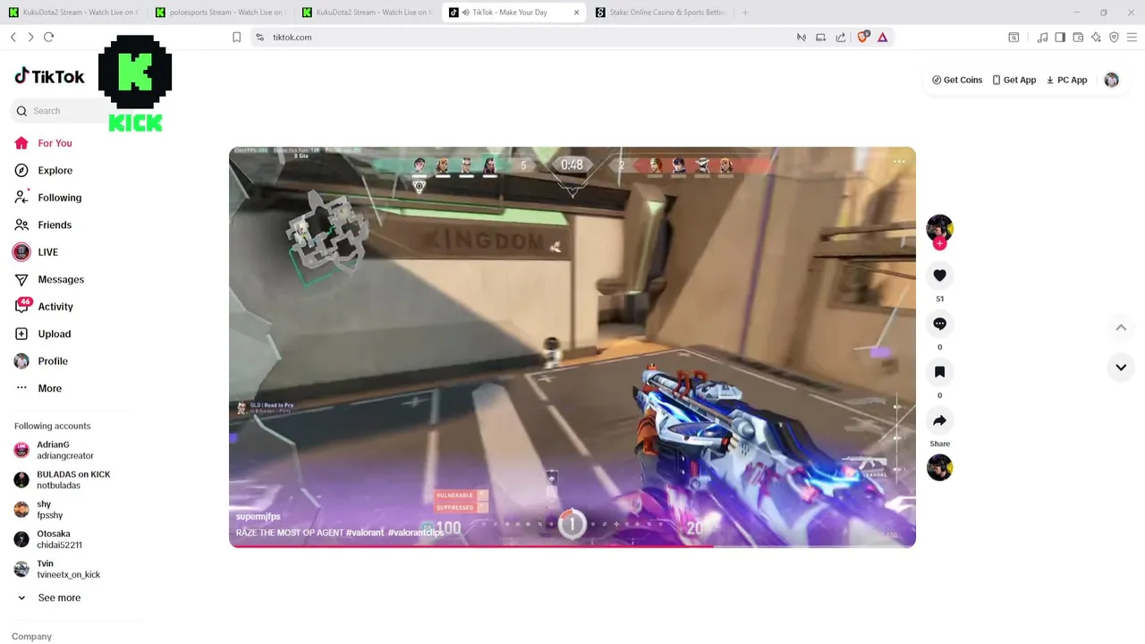The width and height of the screenshot is (1145, 644).
Task: Play or pause the Valorant video
Action: [x=572, y=347]
